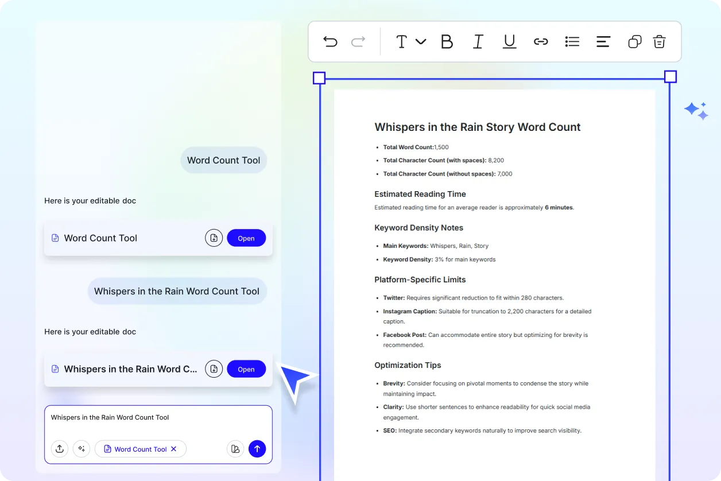Download the Word Count Tool doc
The width and height of the screenshot is (721, 481).
click(x=214, y=238)
